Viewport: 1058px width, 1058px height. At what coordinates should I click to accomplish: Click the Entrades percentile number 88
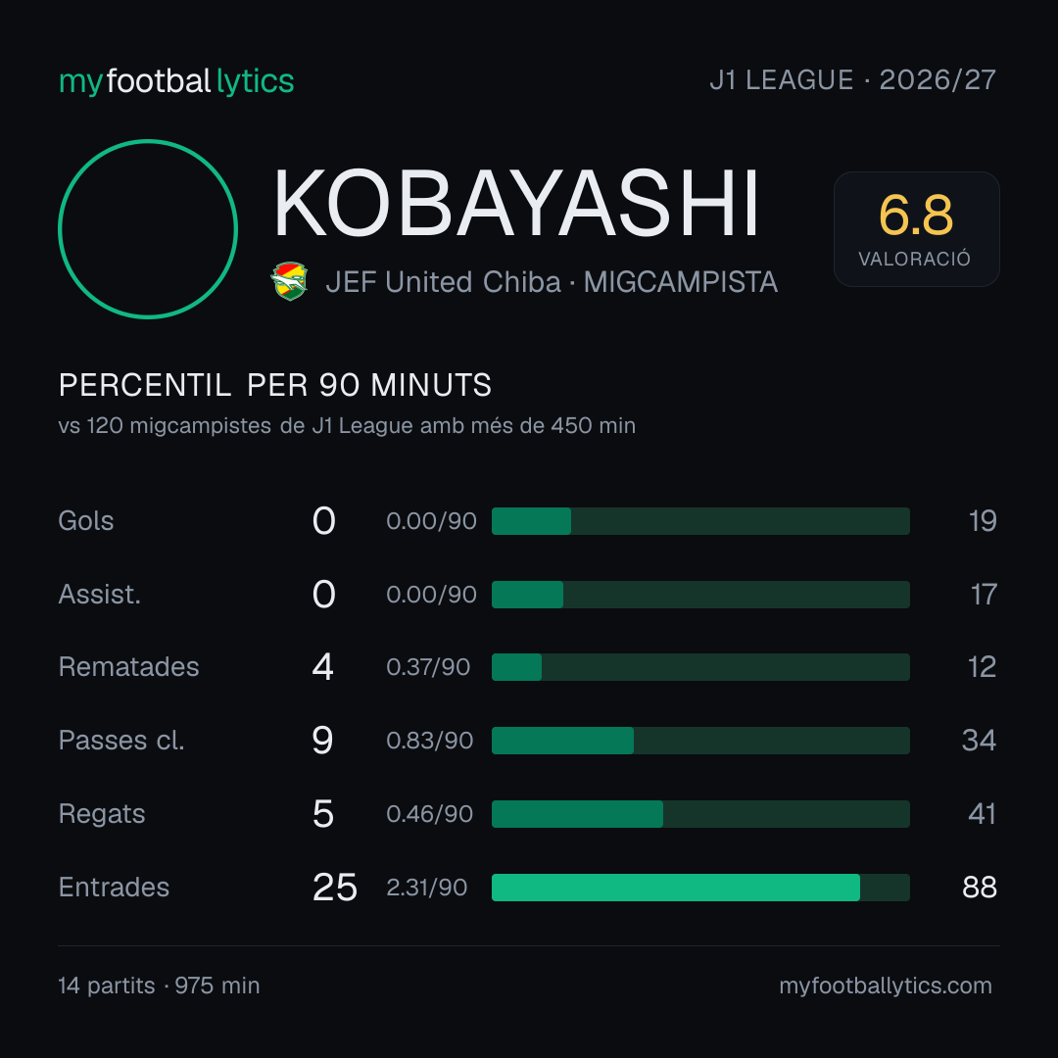(979, 888)
